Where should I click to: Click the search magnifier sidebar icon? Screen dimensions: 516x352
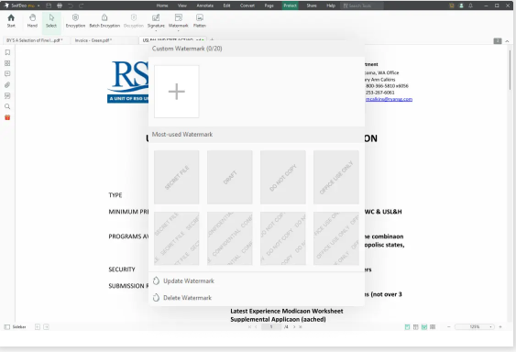click(x=7, y=106)
